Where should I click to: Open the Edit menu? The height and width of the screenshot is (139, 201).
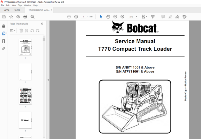tap(8, 5)
